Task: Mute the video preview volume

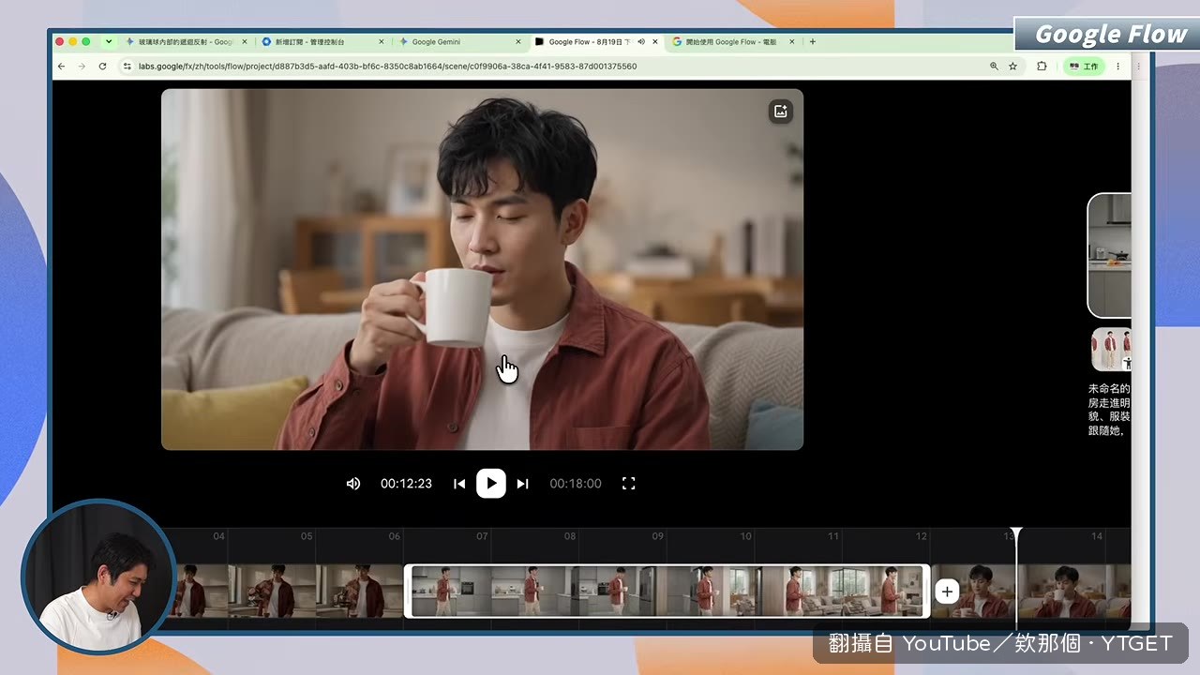Action: 353,484
